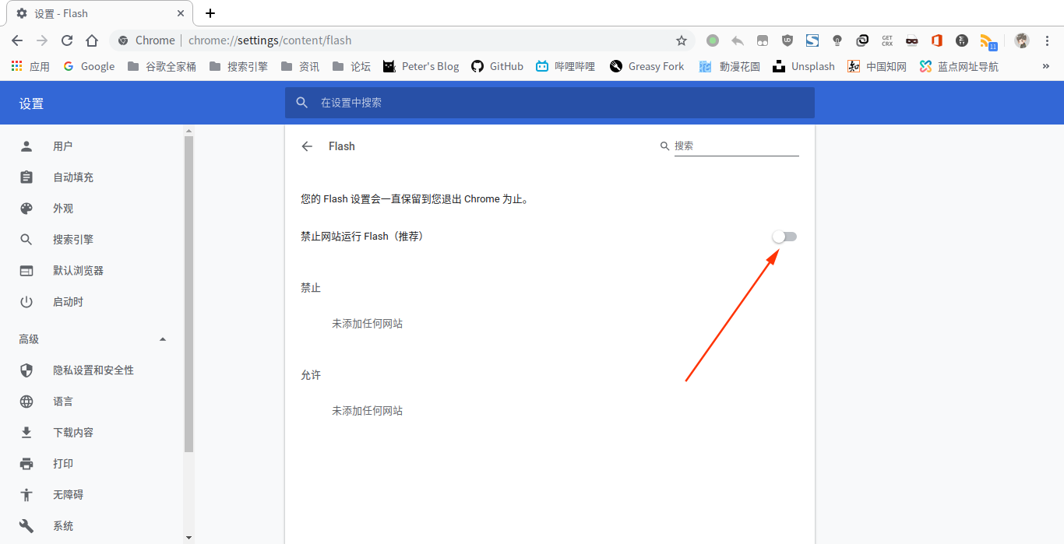Toggle the 禁止网站运行 Flash switch
The height and width of the screenshot is (544, 1064).
(x=784, y=237)
